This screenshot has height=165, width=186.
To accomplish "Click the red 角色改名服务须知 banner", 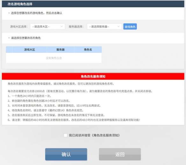I will (93, 76).
